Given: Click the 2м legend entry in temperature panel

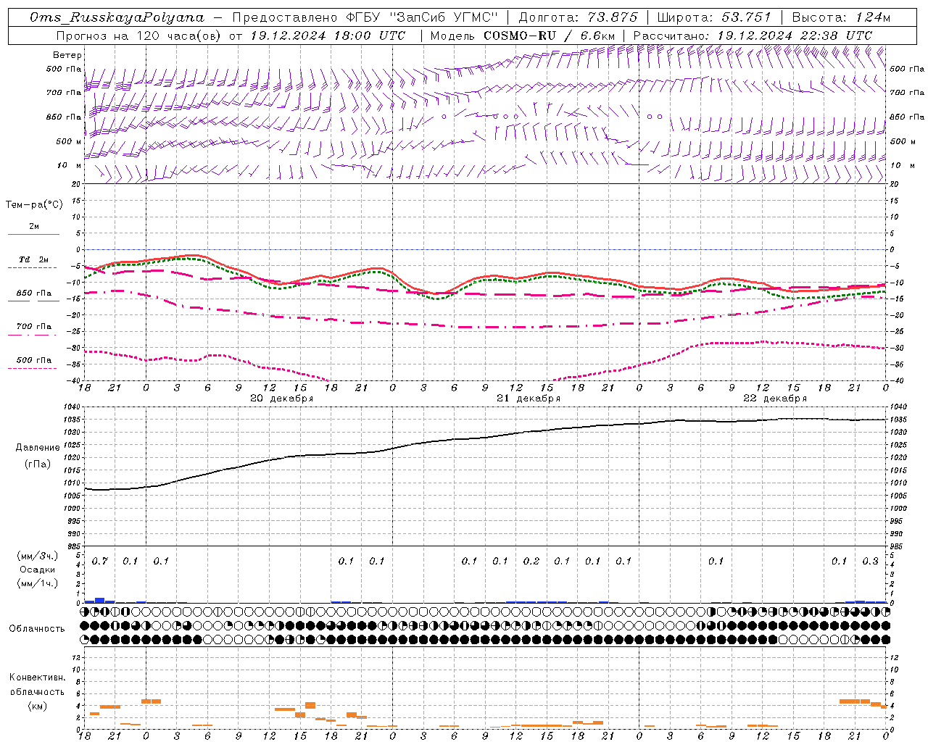Looking at the screenshot, I should click(34, 226).
